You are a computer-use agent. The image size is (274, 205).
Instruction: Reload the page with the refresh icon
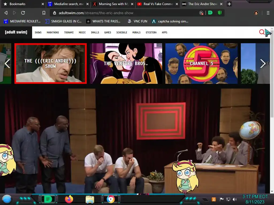coord(23,13)
